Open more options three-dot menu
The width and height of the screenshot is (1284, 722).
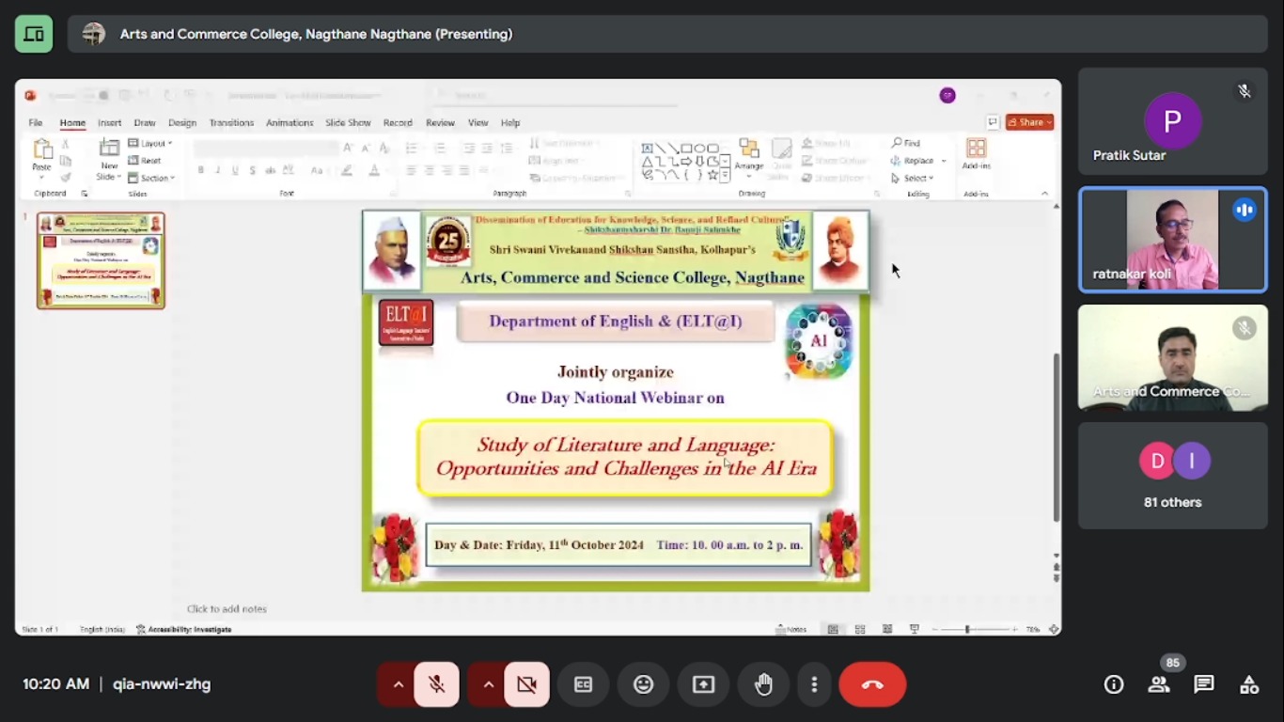tap(814, 684)
